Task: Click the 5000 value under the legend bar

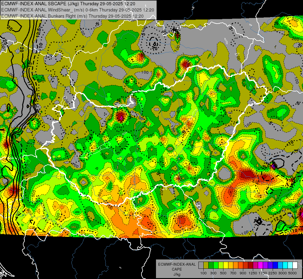Action: point(292,273)
